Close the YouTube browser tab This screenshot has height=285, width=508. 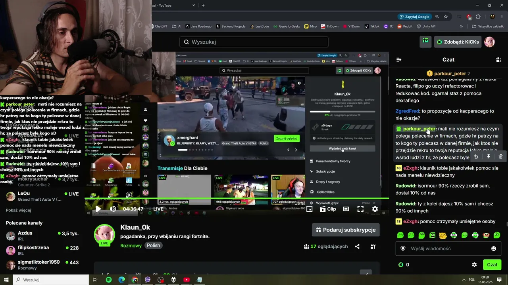click(x=194, y=5)
